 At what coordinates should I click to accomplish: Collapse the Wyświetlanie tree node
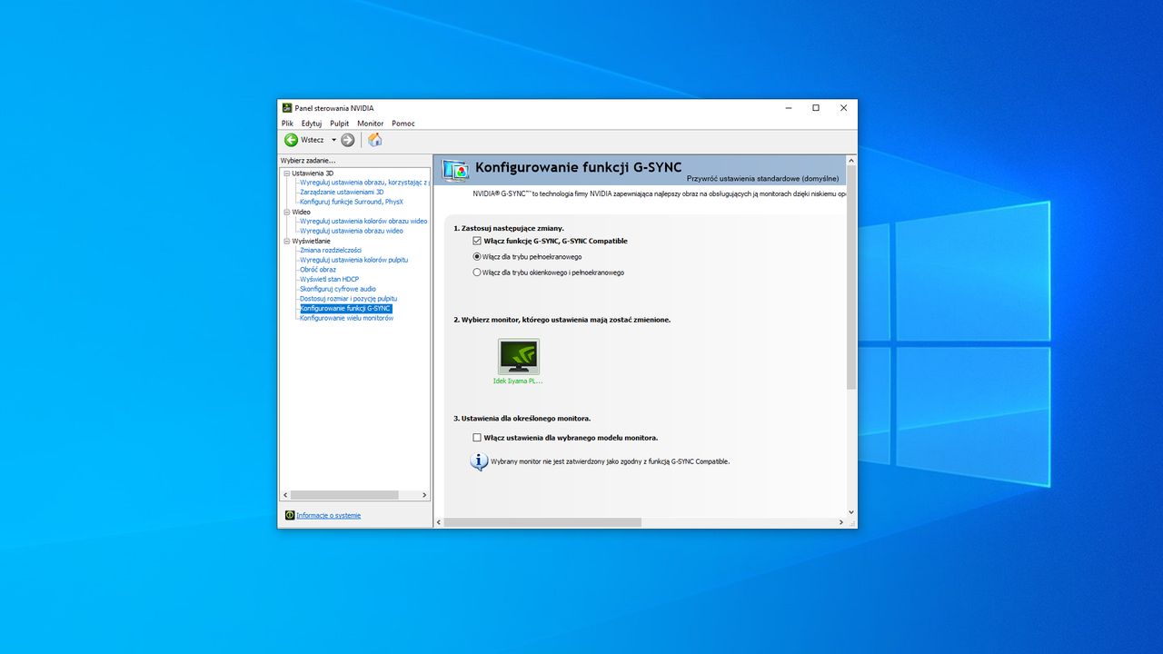click(x=286, y=241)
